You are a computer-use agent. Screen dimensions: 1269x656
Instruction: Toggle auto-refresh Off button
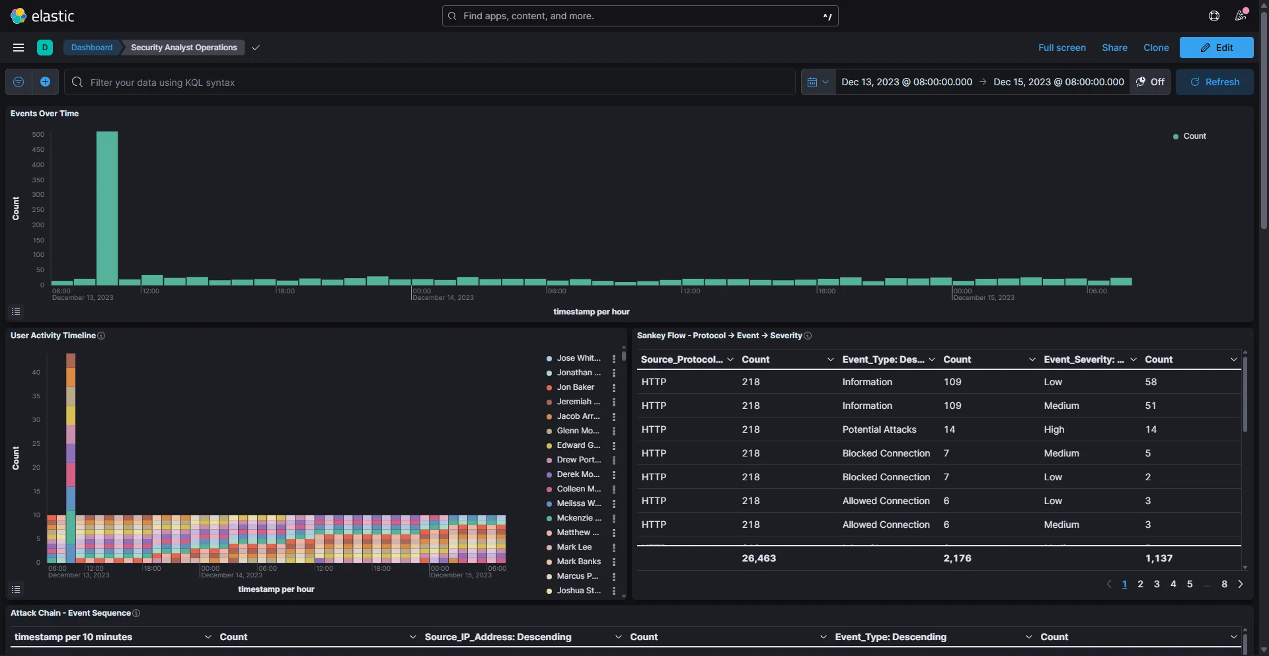point(1150,82)
